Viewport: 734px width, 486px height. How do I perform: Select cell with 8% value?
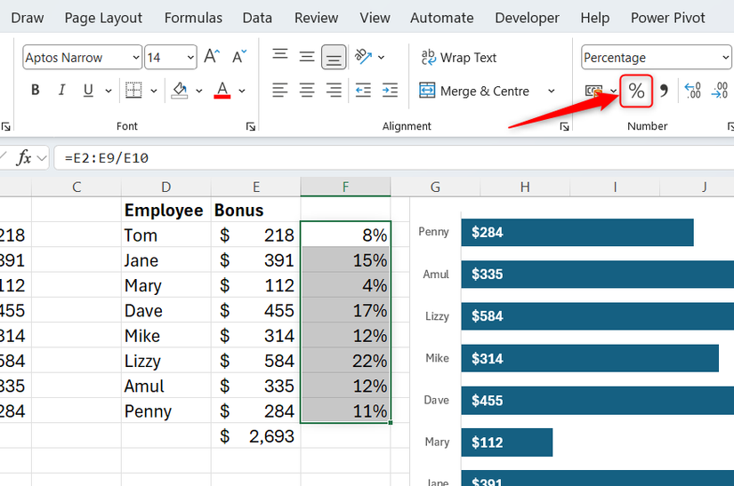tap(345, 235)
